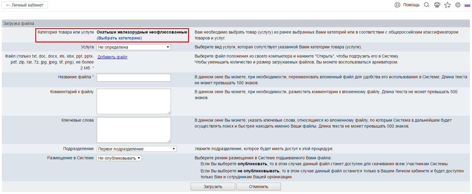Click the Помощь text link
The height and width of the screenshot is (194, 472).
pyautogui.click(x=411, y=5)
